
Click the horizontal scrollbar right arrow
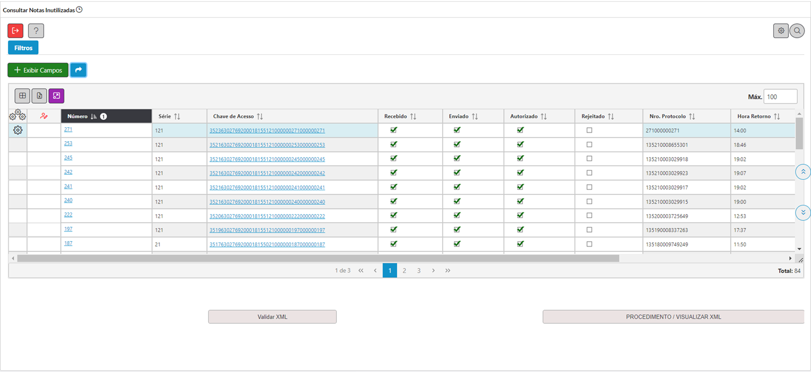[790, 258]
